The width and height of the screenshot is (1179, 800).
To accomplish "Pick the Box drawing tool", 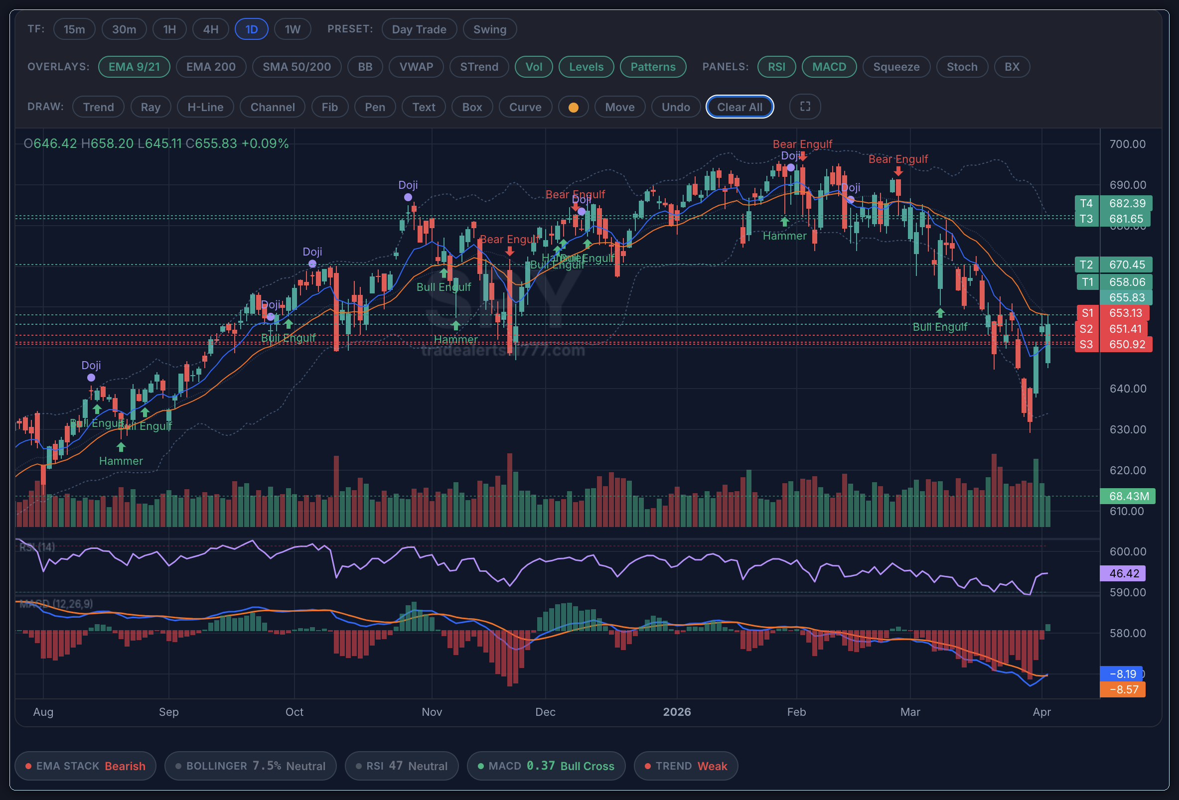I will [472, 107].
